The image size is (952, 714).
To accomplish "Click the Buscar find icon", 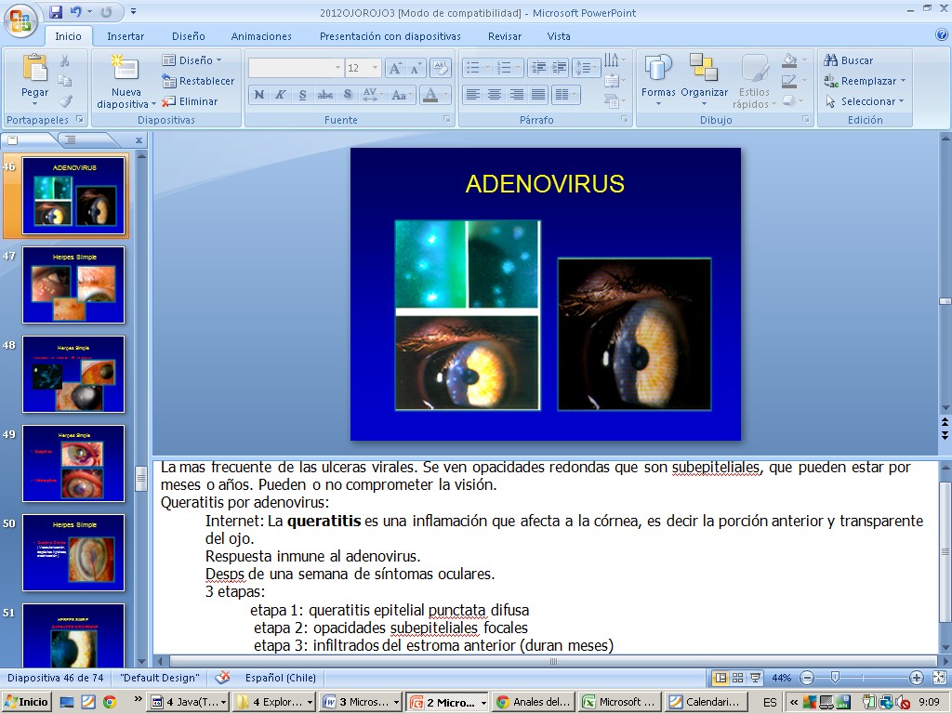I will 832,60.
